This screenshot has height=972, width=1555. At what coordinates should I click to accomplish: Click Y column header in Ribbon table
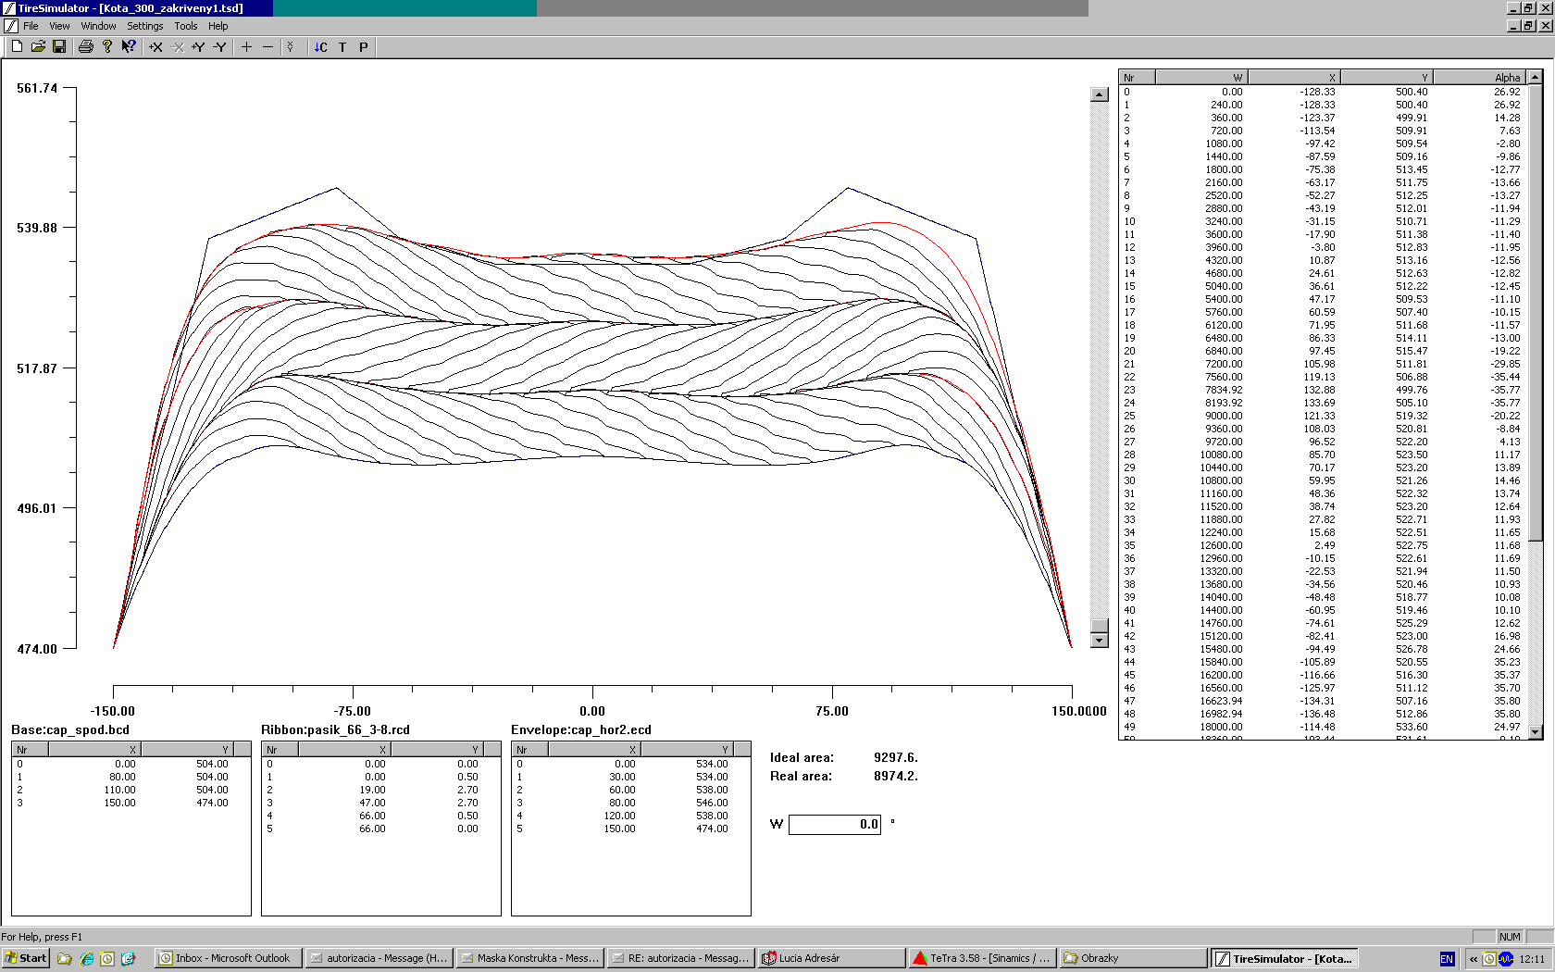point(437,750)
